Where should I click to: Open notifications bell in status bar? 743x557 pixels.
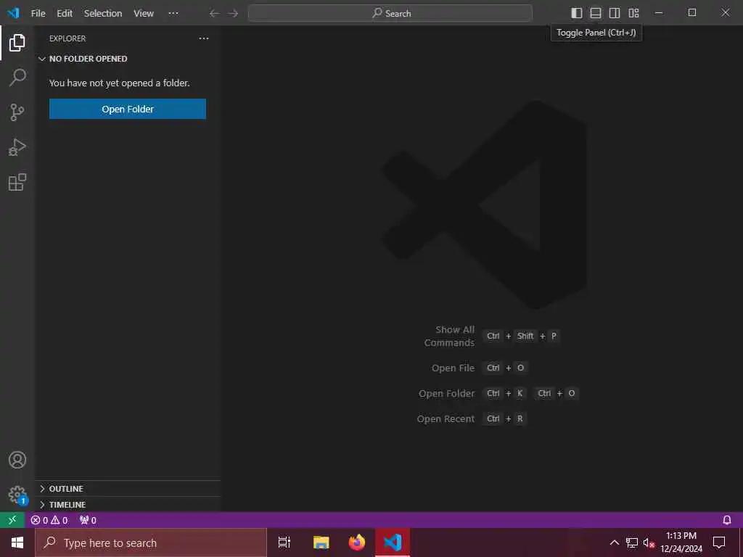click(x=727, y=520)
